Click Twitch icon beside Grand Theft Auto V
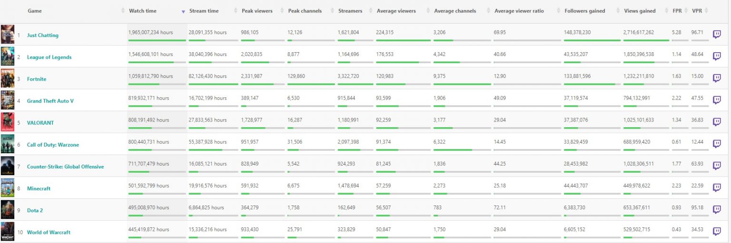Image resolution: width=731 pixels, height=243 pixels. (717, 100)
